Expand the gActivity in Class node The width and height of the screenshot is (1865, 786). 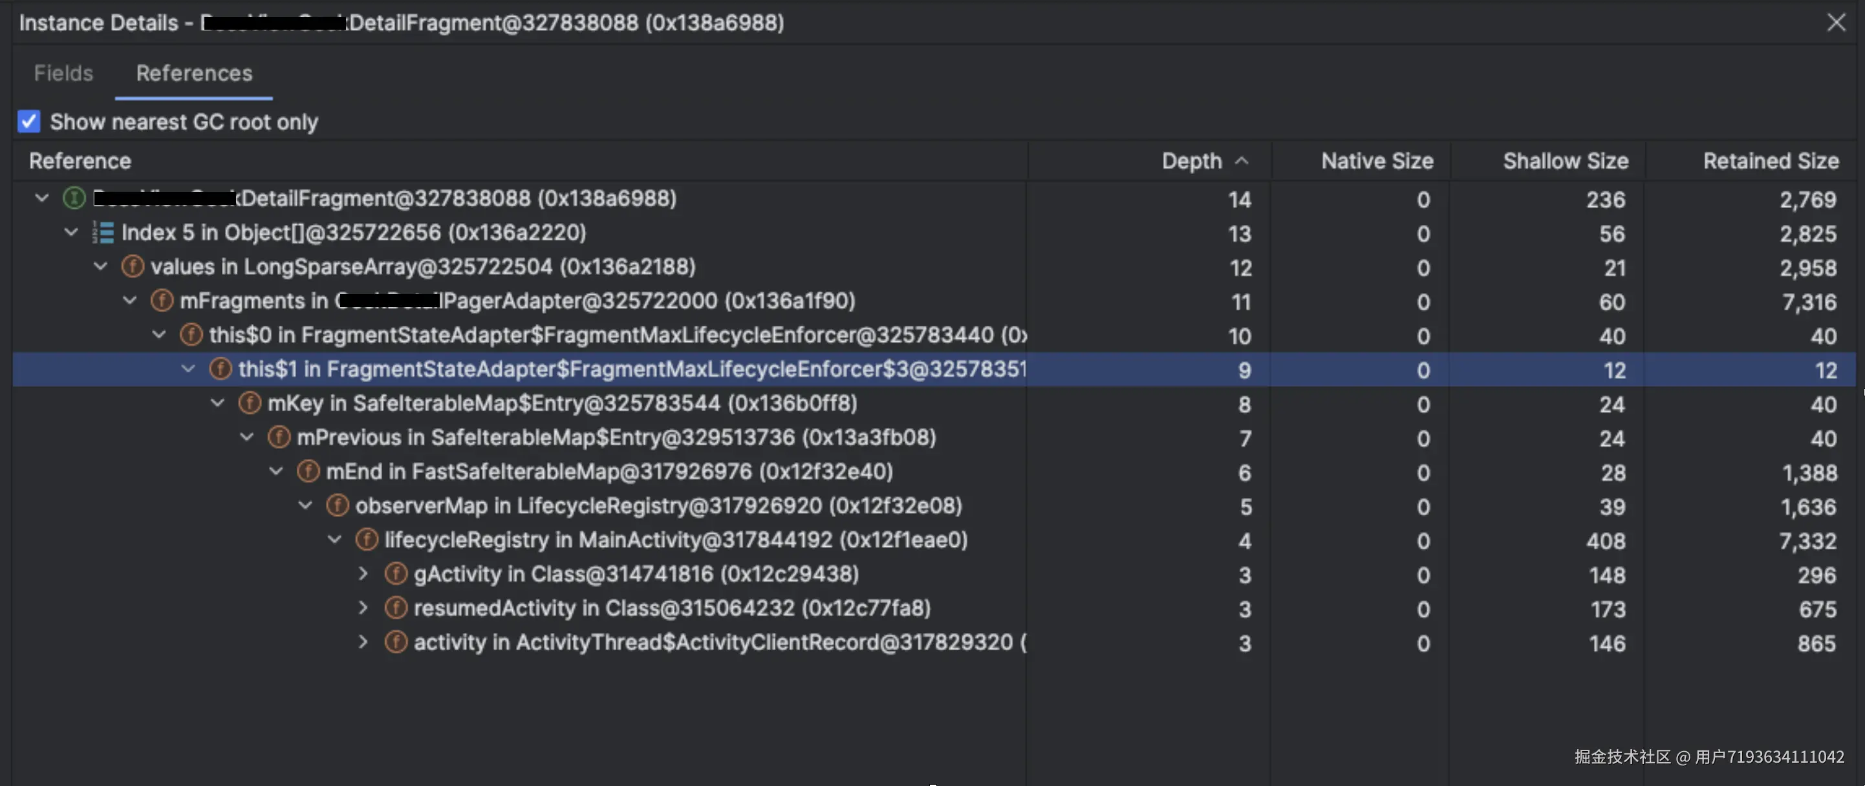pyautogui.click(x=363, y=574)
